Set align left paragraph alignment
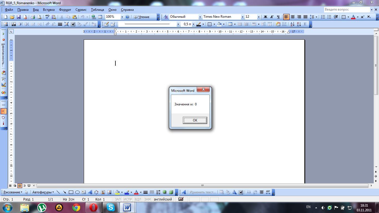The image size is (379, 213). click(x=286, y=17)
